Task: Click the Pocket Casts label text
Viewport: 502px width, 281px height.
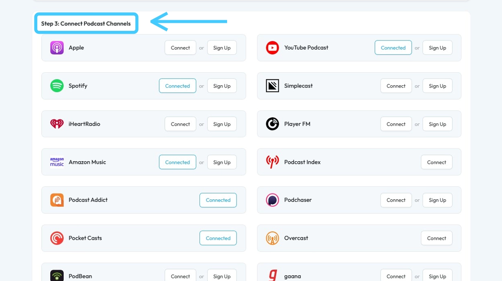Action: click(x=85, y=238)
